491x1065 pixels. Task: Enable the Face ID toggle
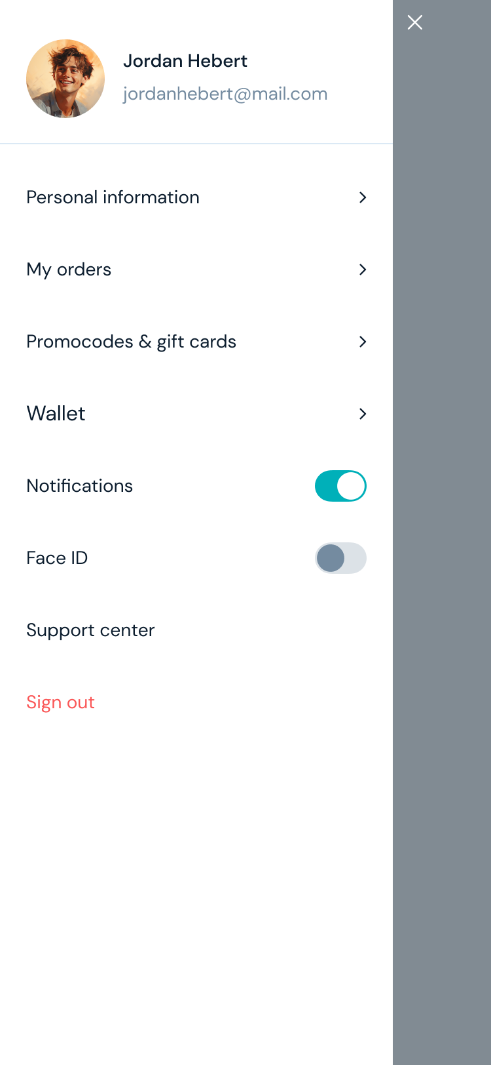pyautogui.click(x=340, y=558)
